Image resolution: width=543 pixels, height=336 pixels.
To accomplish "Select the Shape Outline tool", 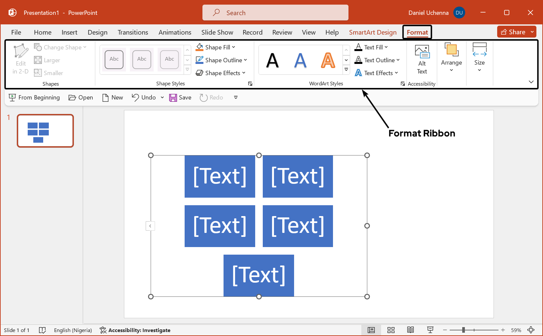I will click(221, 60).
